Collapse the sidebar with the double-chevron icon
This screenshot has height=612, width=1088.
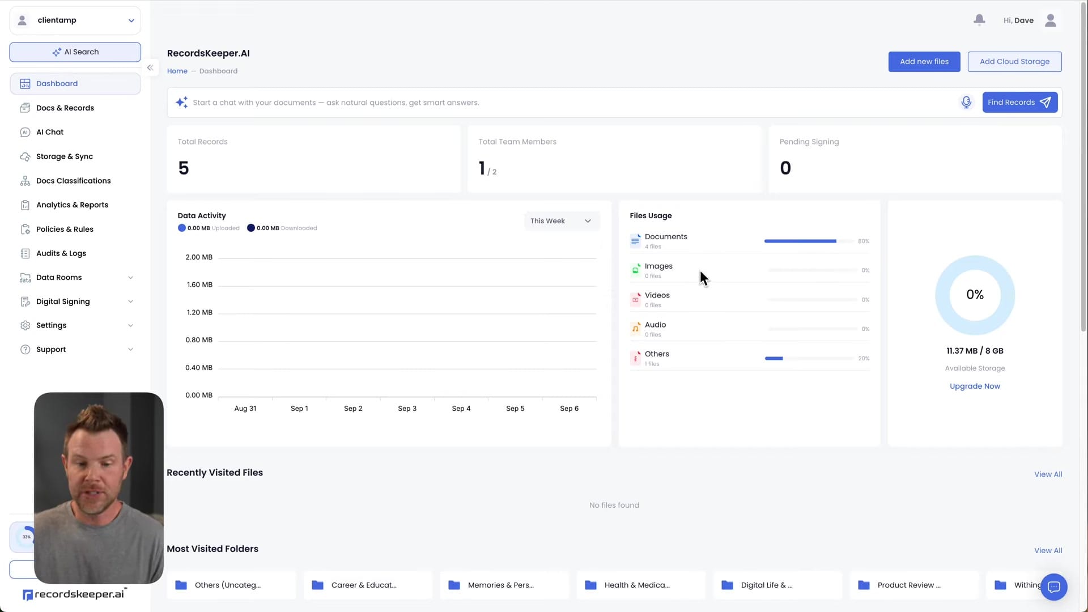point(150,67)
